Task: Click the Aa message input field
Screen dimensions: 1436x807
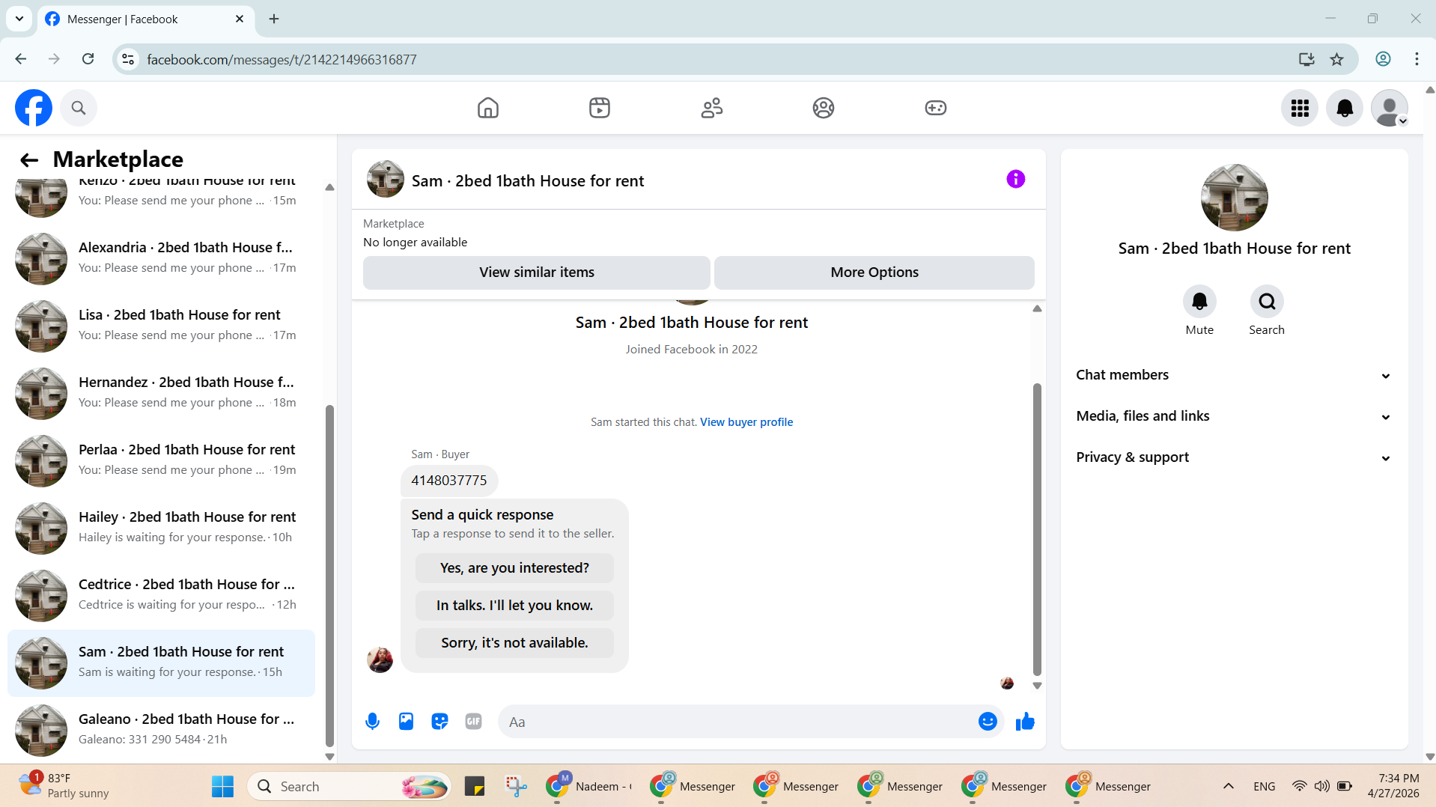Action: [x=737, y=722]
